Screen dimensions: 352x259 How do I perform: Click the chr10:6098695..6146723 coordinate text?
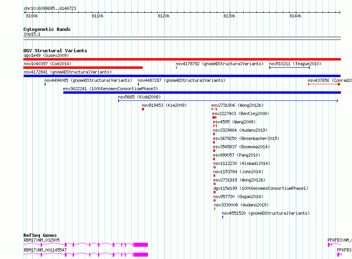(50, 8)
